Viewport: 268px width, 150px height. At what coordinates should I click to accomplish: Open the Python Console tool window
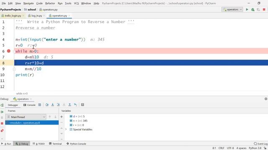pos(76,144)
